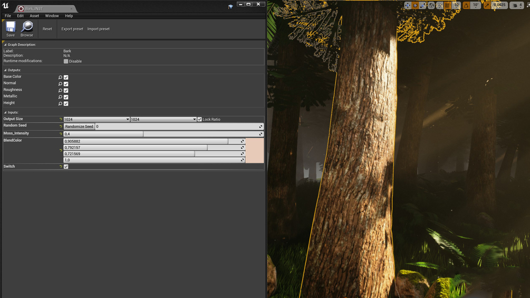Toggle the Lock Ratio checkbox
Image resolution: width=530 pixels, height=298 pixels.
(199, 119)
